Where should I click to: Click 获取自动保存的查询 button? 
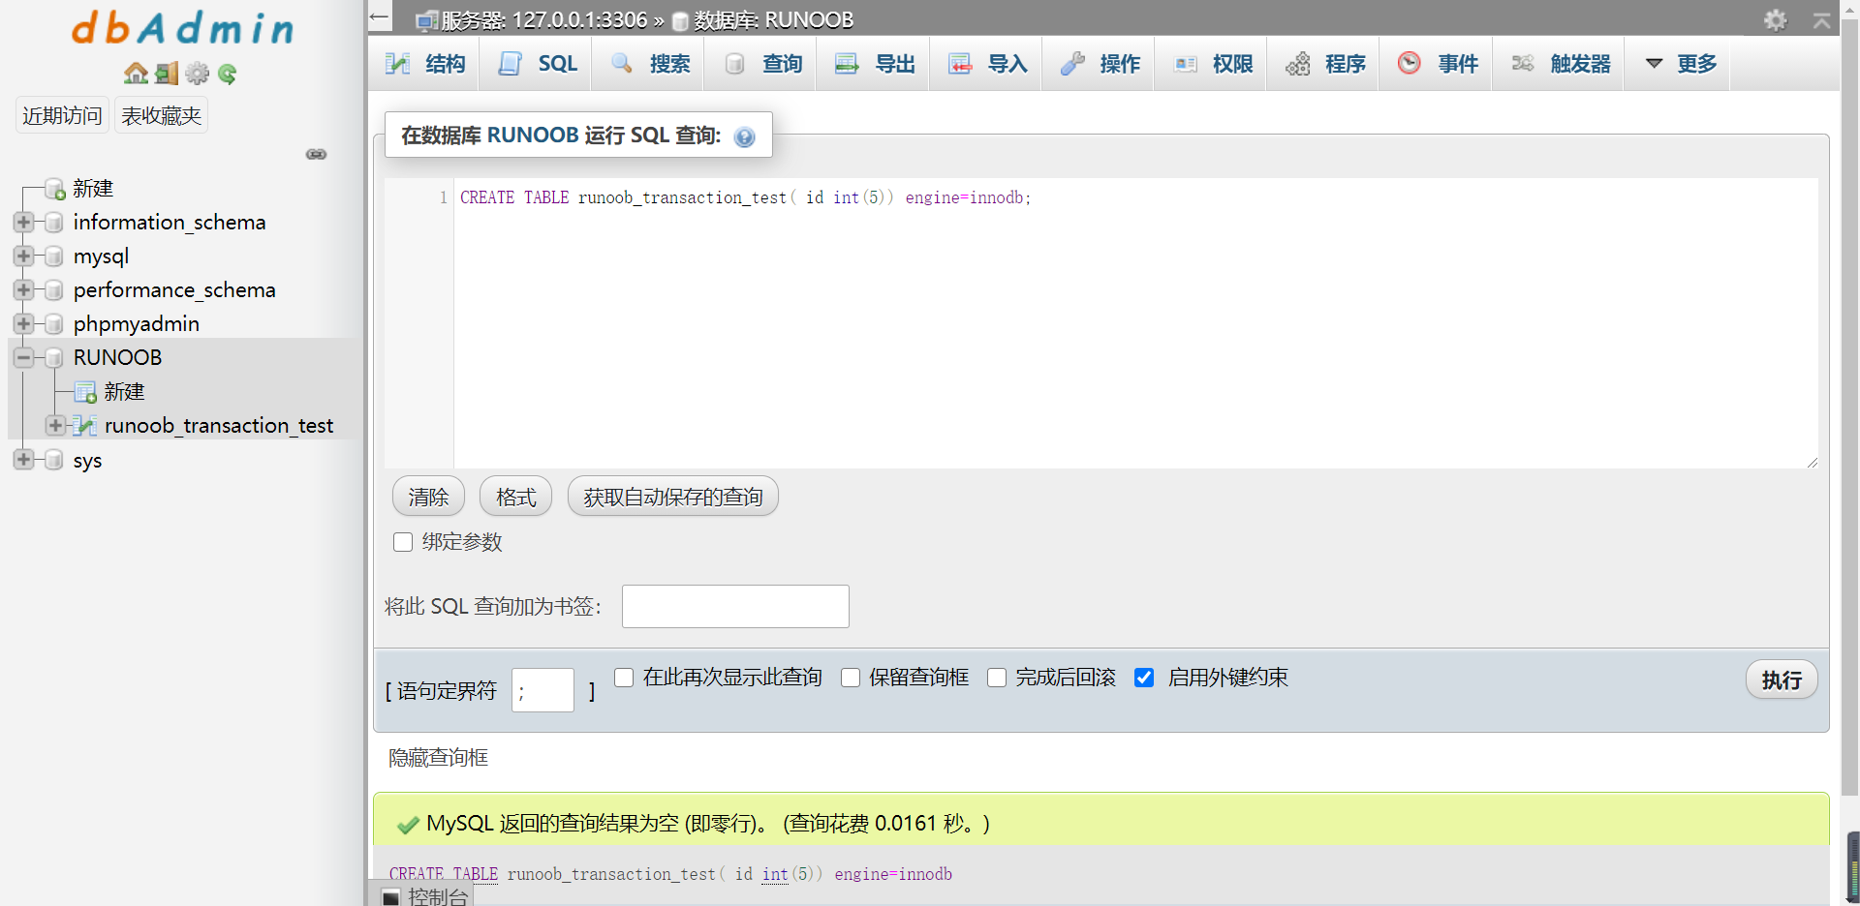pos(673,497)
